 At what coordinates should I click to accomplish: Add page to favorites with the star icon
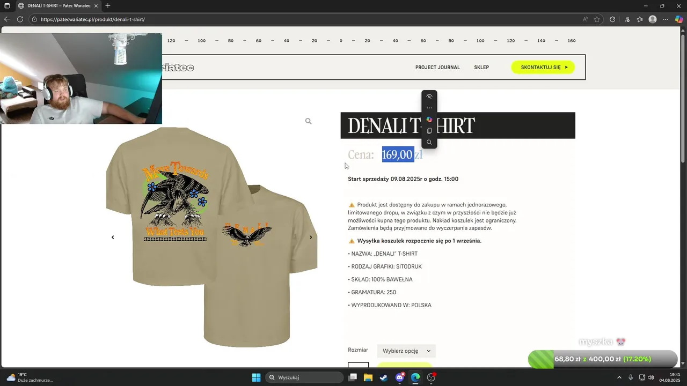coord(597,19)
